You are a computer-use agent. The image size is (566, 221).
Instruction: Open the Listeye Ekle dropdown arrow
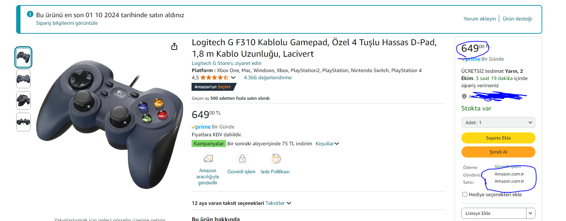click(530, 213)
